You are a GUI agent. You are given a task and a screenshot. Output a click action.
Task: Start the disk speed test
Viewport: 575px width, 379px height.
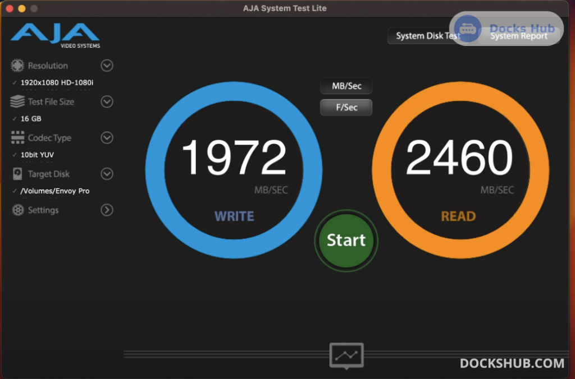(346, 241)
